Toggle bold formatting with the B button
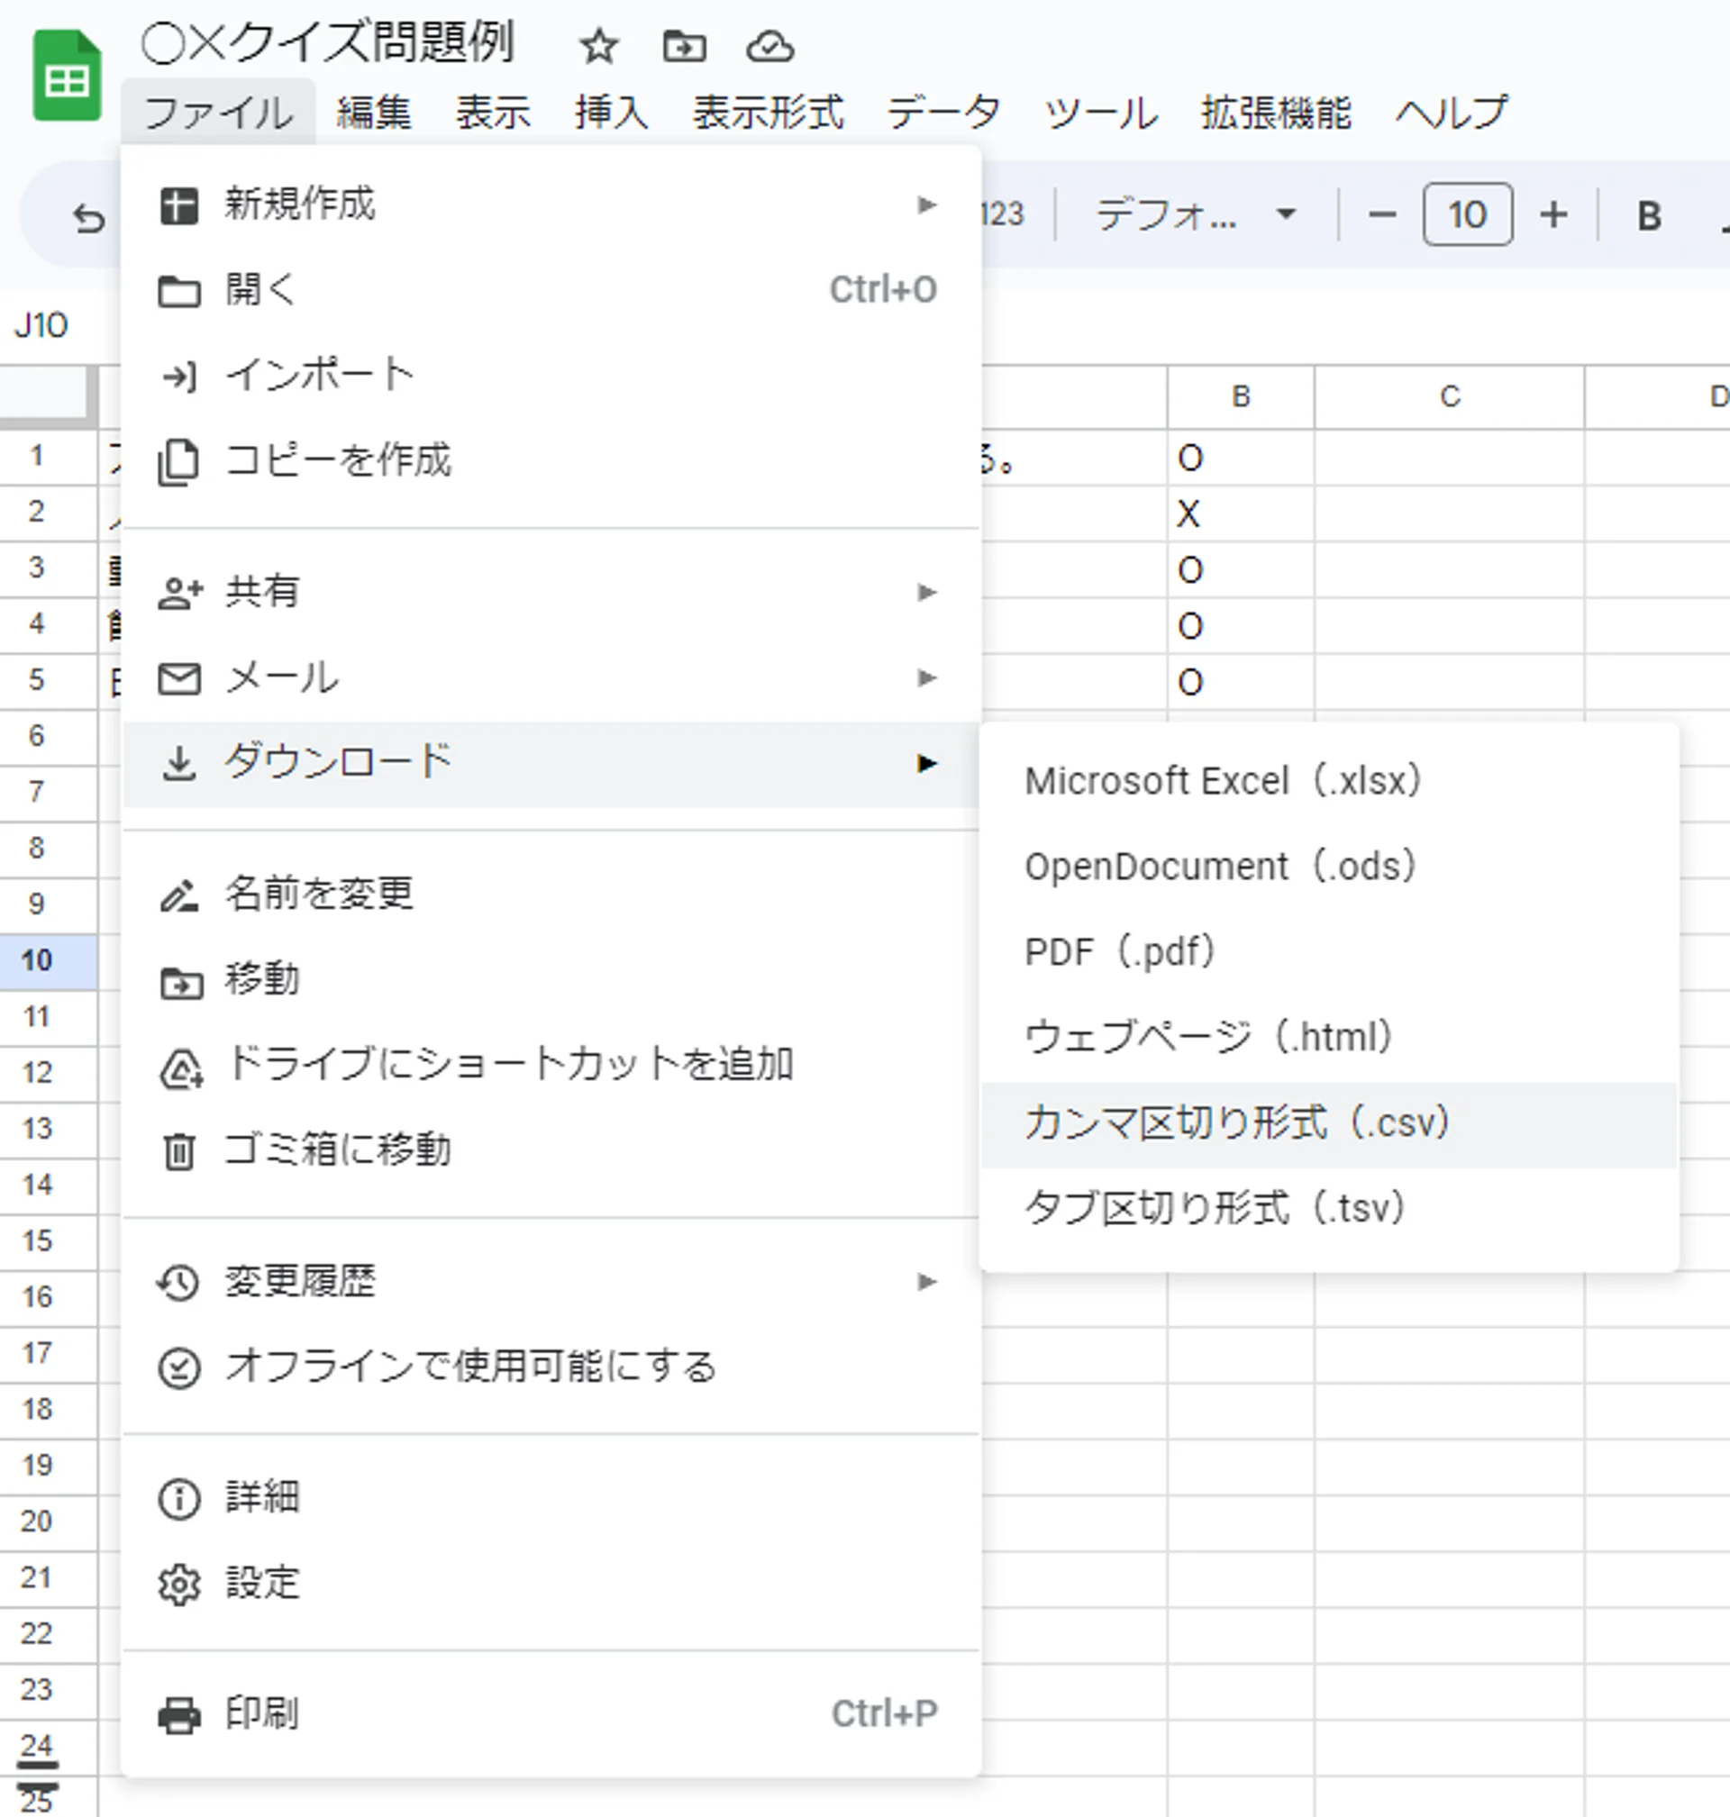The width and height of the screenshot is (1730, 1817). click(x=1649, y=215)
